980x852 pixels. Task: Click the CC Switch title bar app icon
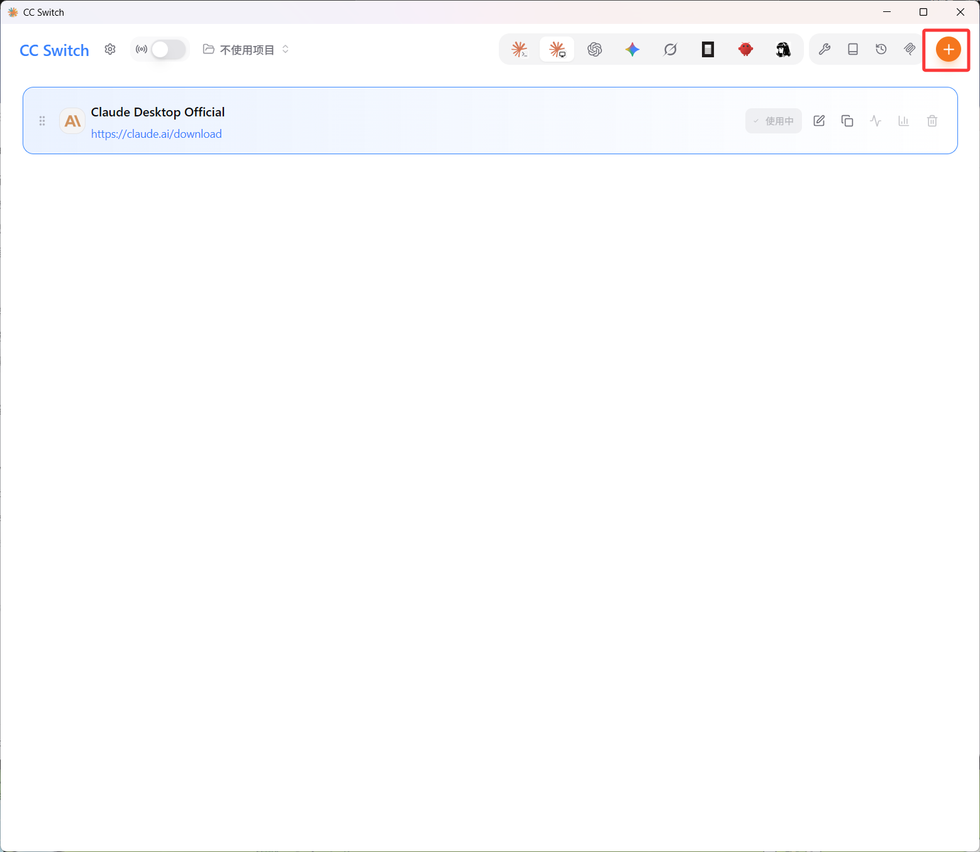[x=13, y=12]
